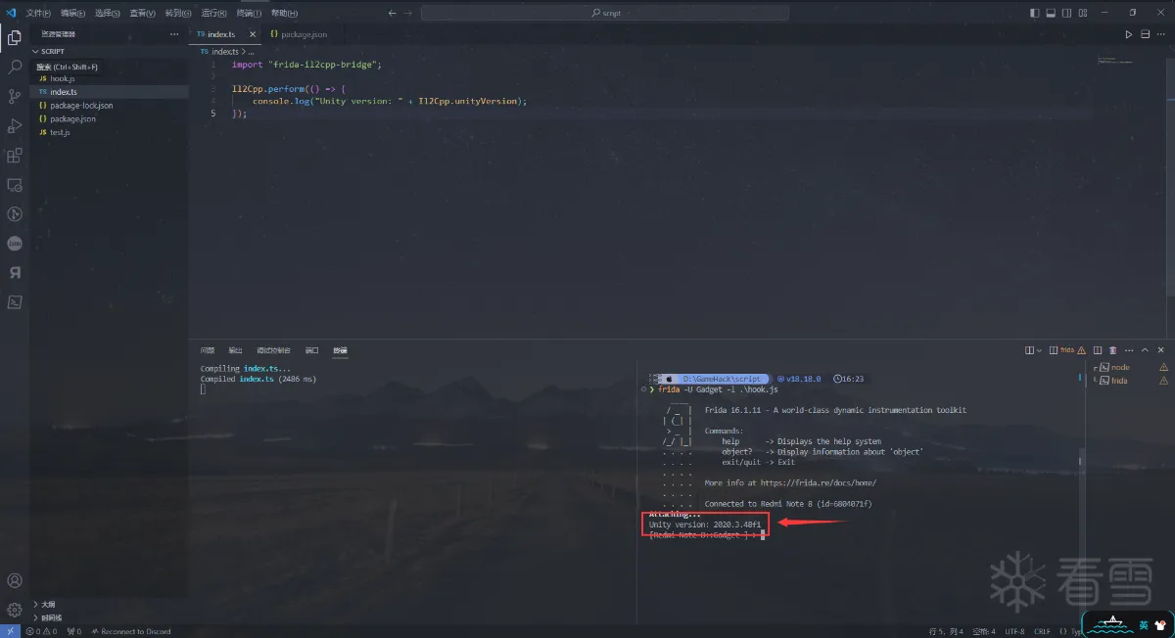The height and width of the screenshot is (638, 1175).
Task: Open the Source Control view
Action: click(x=15, y=96)
